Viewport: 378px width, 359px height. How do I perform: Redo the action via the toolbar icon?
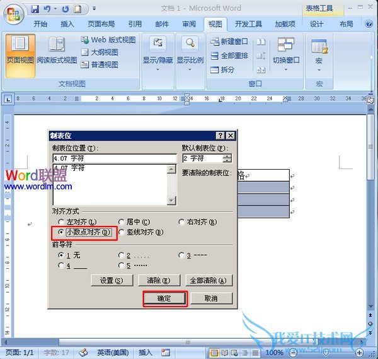tap(65, 9)
